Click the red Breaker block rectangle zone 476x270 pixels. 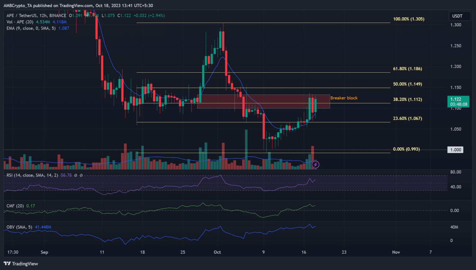pyautogui.click(x=263, y=101)
